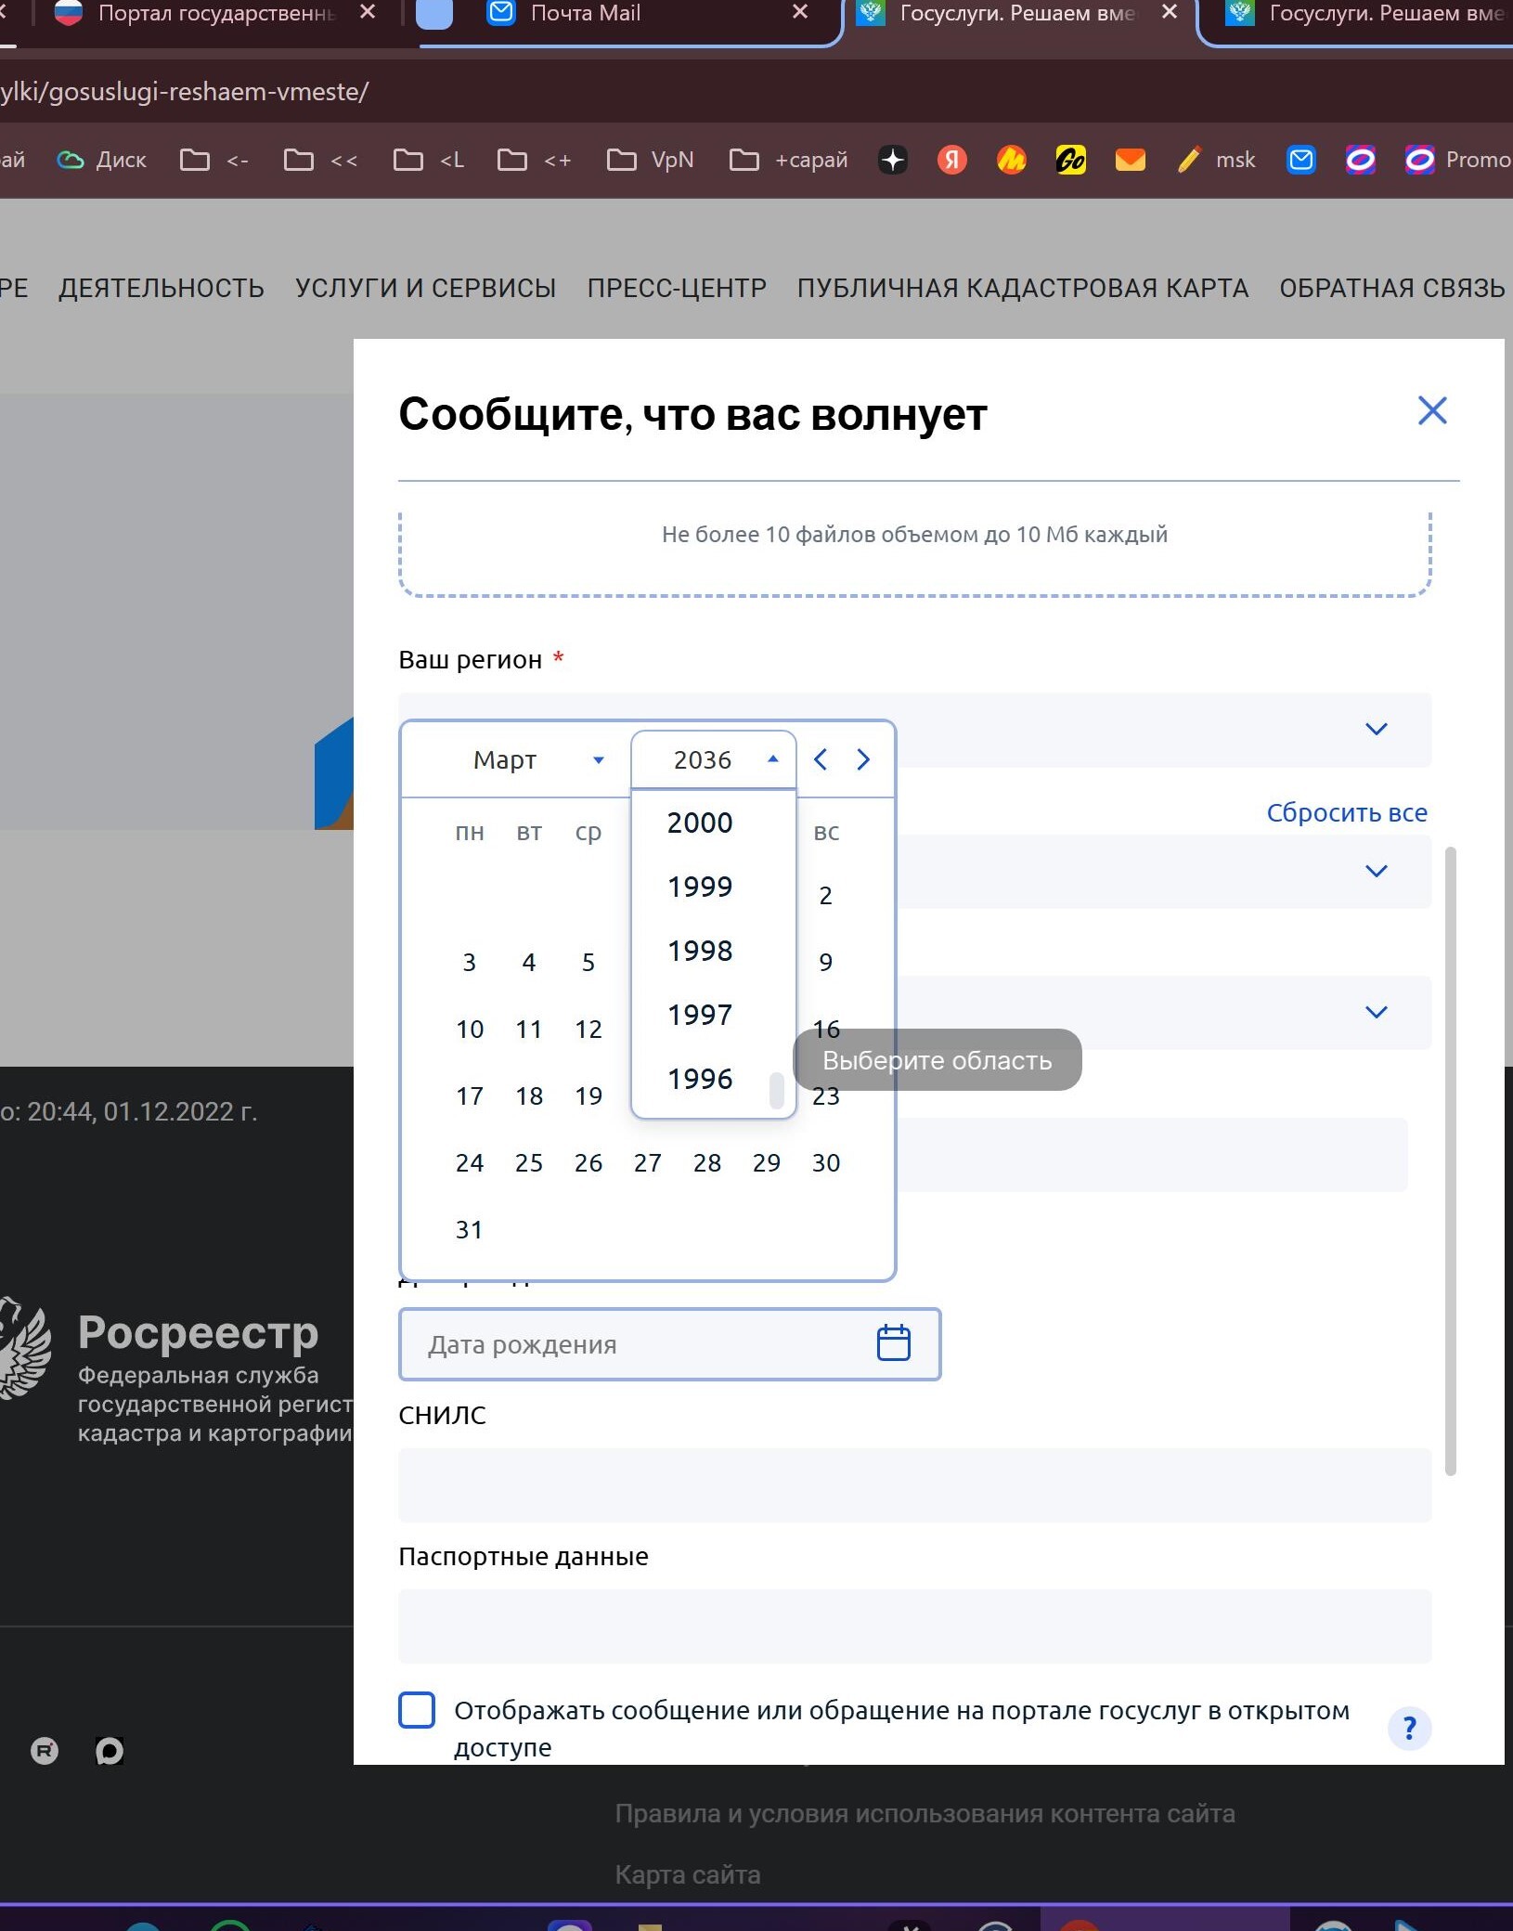
Task: Select year 1998 from the list
Action: pos(701,951)
